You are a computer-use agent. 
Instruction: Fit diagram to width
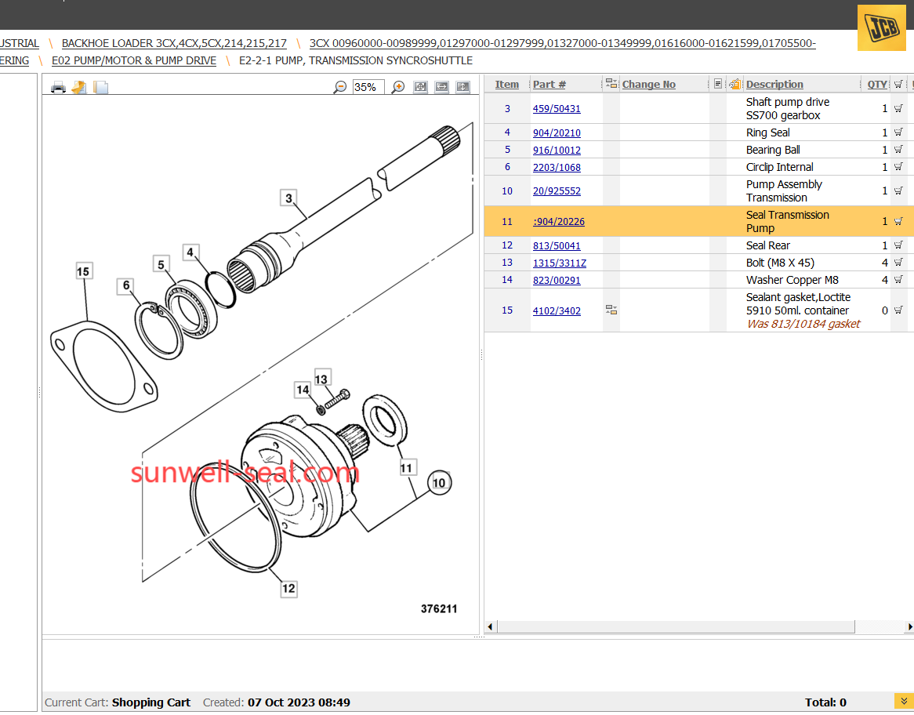(442, 87)
